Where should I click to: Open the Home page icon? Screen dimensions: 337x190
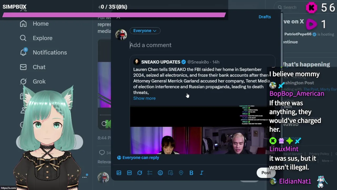click(23, 24)
